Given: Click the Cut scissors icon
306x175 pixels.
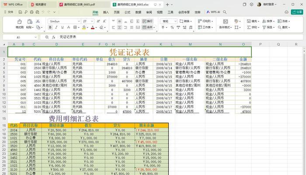Looking at the screenshot, I should coord(38,21).
